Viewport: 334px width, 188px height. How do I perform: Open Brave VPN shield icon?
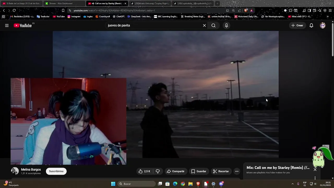pos(325,10)
